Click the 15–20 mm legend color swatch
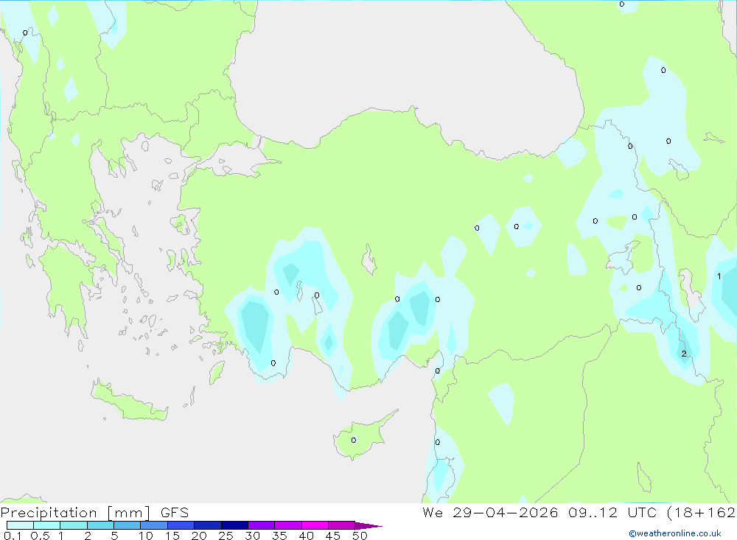Viewport: 737px width, 540px height. pos(181,525)
